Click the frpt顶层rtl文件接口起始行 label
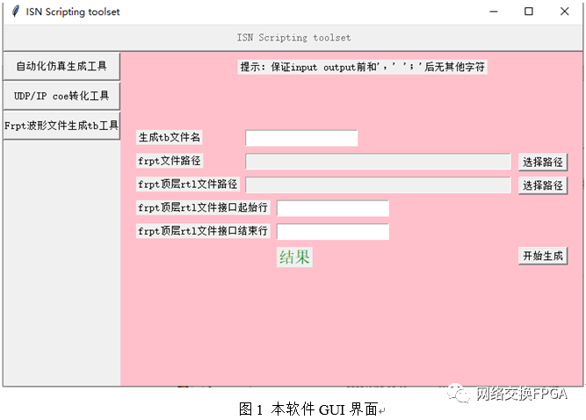Screen dimensions: 586x420 [x=203, y=207]
